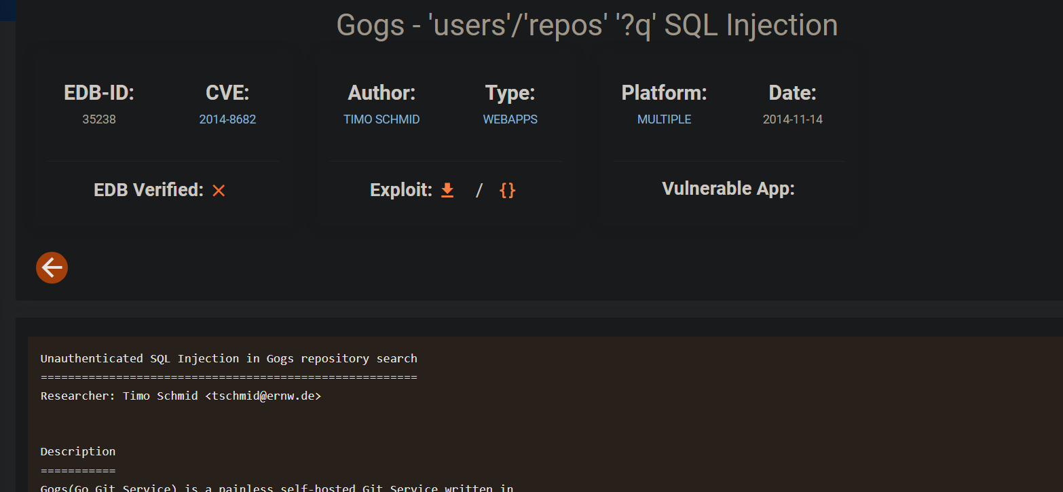
Task: Click the 'Unauthenticated SQL Injection' first code line
Action: (229, 358)
